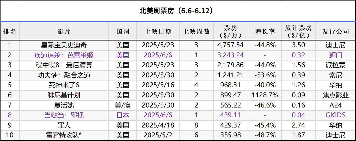
Task: Click the 增长率 column header
Action: click(x=265, y=31)
